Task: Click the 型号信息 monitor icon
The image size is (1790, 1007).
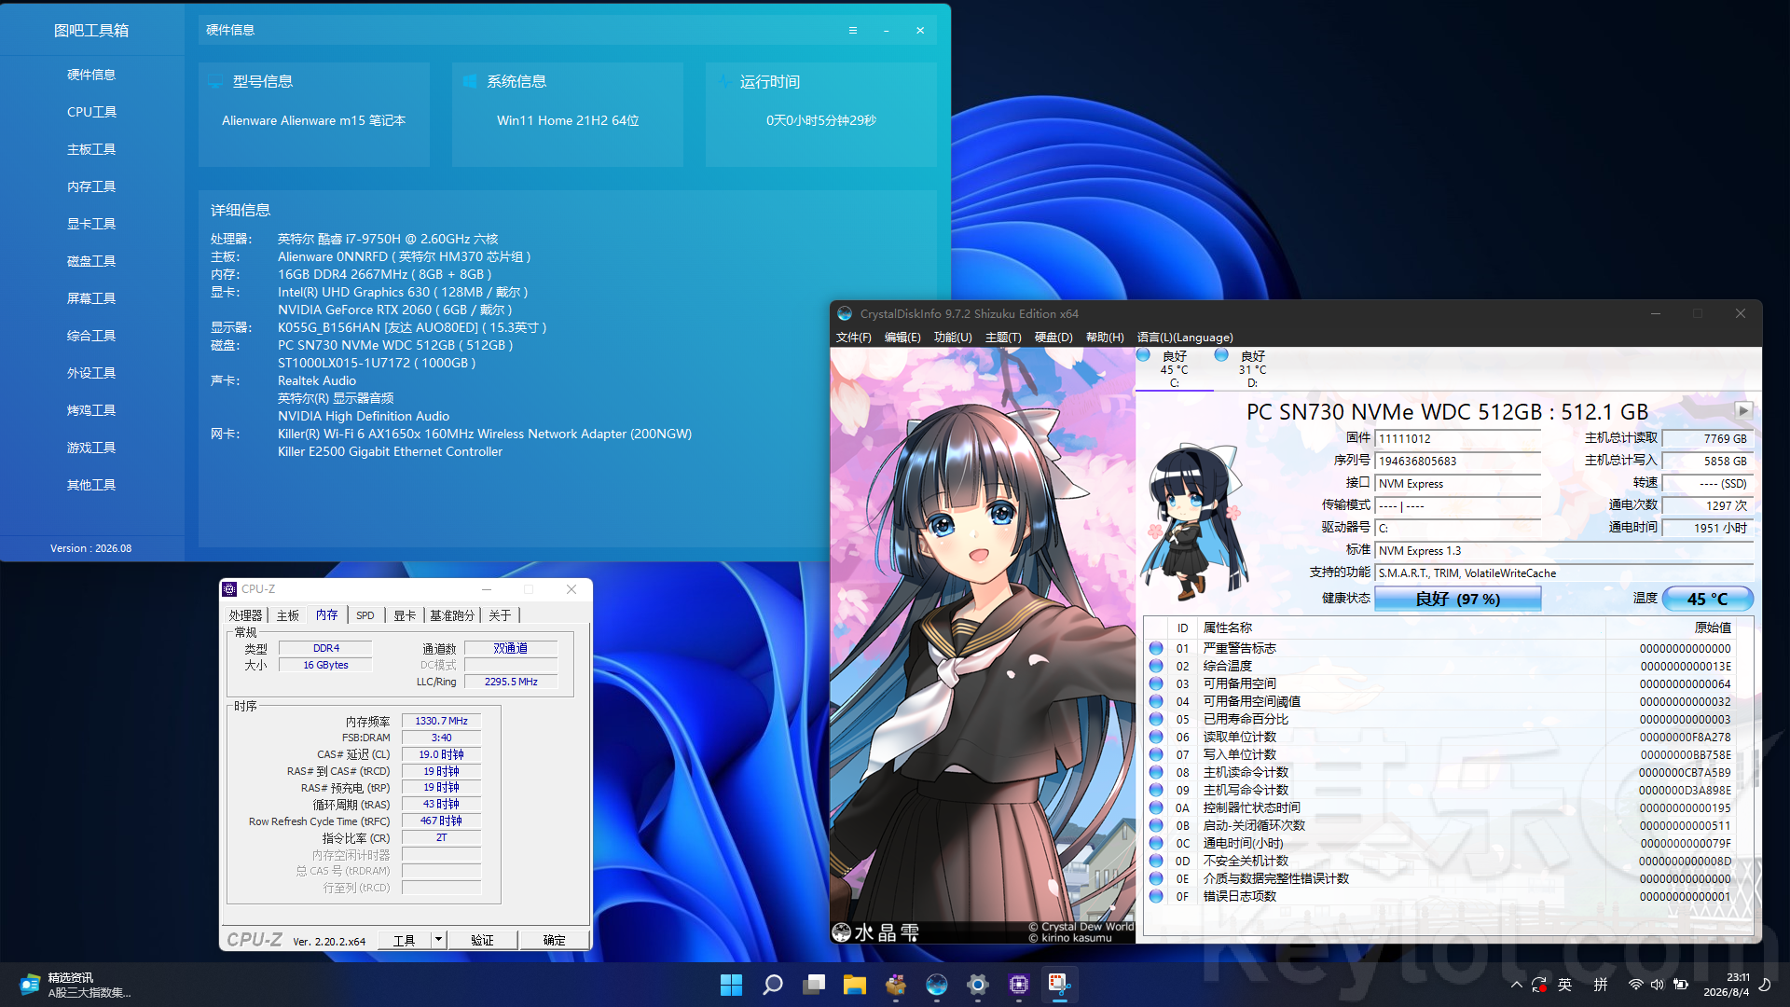Action: 216,81
